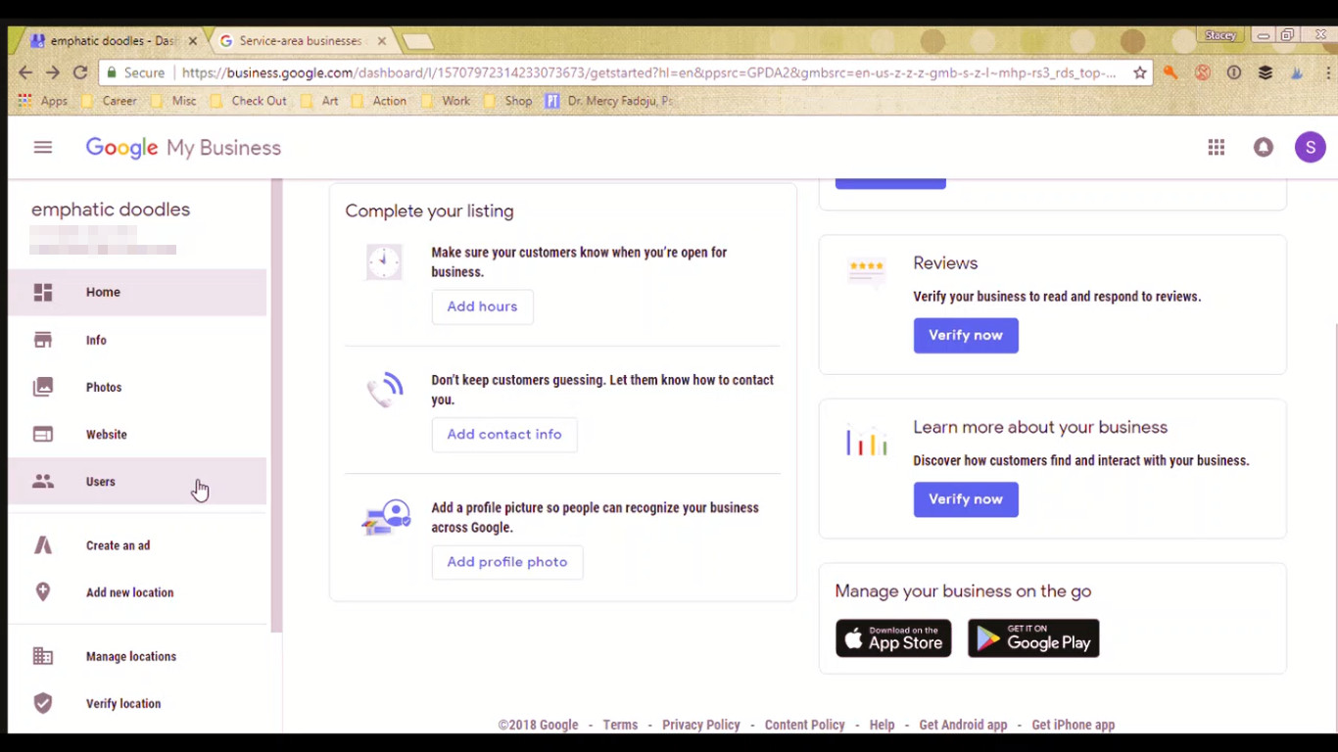Click the Add contact info button
Viewport: 1338px width, 752px height.
point(504,435)
